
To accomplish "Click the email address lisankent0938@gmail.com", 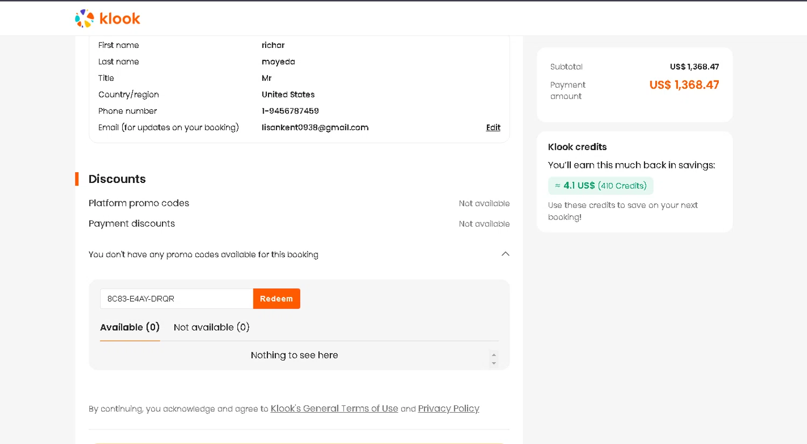I will point(315,128).
